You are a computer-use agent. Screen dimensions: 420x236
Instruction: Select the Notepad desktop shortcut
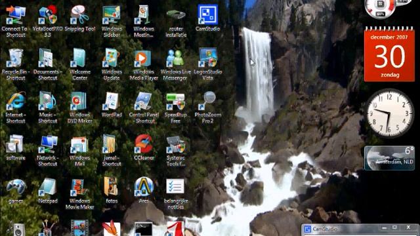click(48, 187)
